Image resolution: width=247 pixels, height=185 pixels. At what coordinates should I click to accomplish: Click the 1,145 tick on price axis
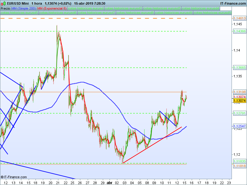[x=238, y=24]
